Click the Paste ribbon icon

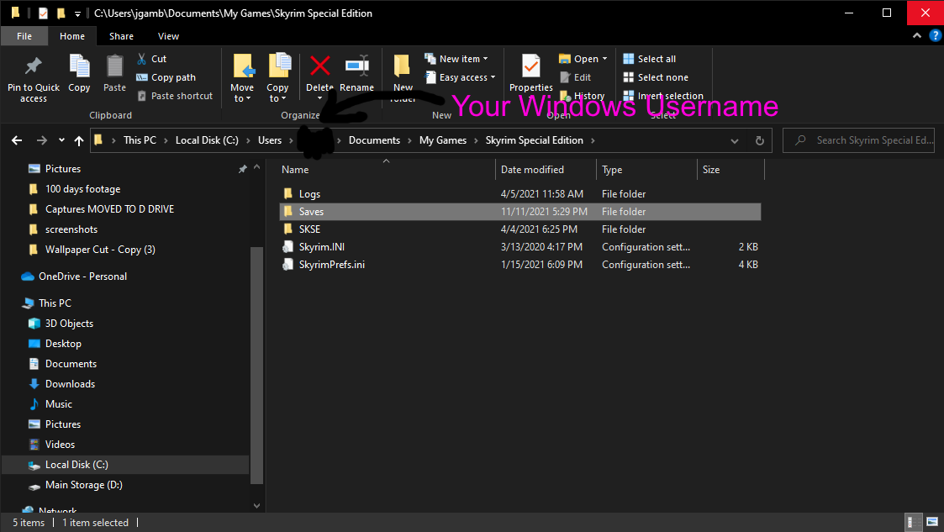[x=114, y=73]
